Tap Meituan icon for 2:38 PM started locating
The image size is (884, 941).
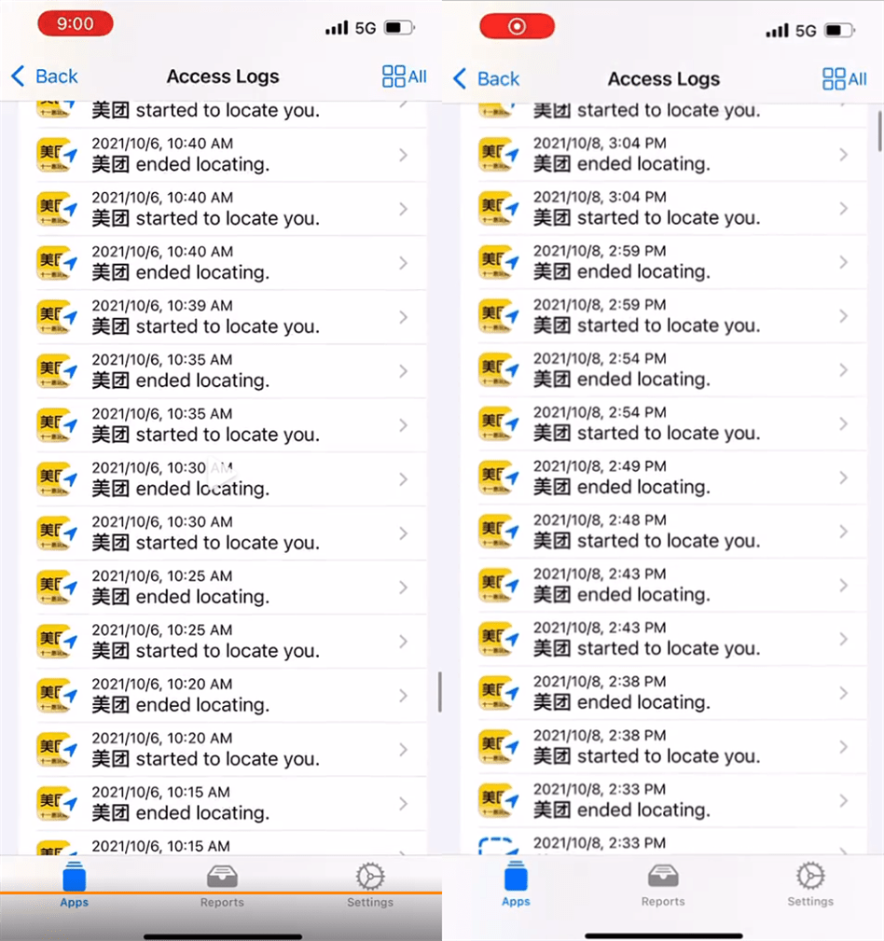498,747
